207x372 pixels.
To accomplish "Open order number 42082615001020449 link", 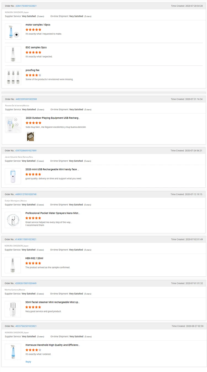I will [x=26, y=283].
